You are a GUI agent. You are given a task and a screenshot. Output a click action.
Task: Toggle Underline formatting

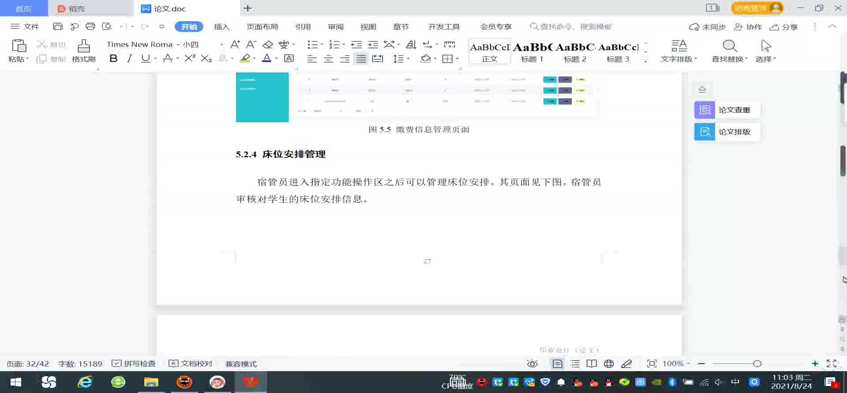pos(145,59)
